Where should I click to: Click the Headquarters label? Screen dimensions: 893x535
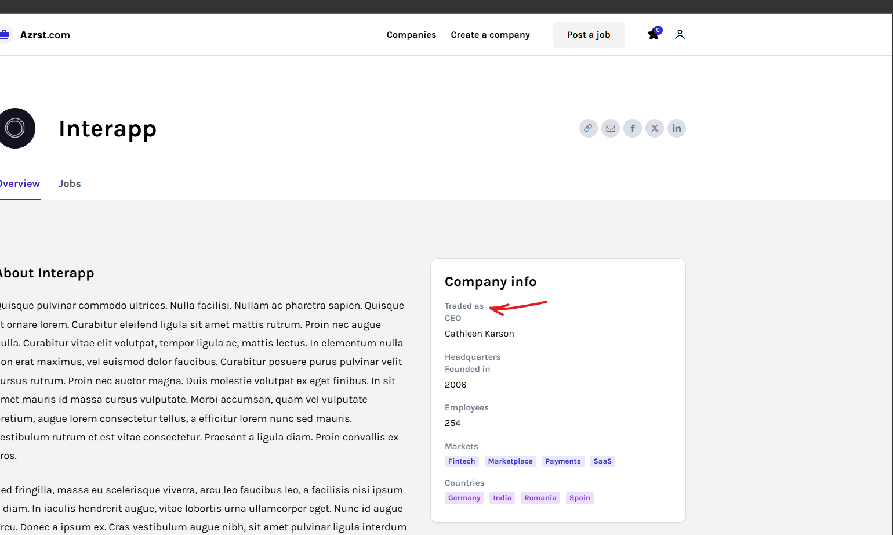click(x=473, y=357)
